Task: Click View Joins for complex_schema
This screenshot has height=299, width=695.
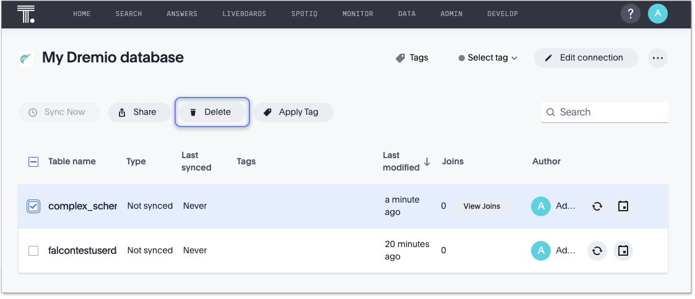Action: coord(481,206)
